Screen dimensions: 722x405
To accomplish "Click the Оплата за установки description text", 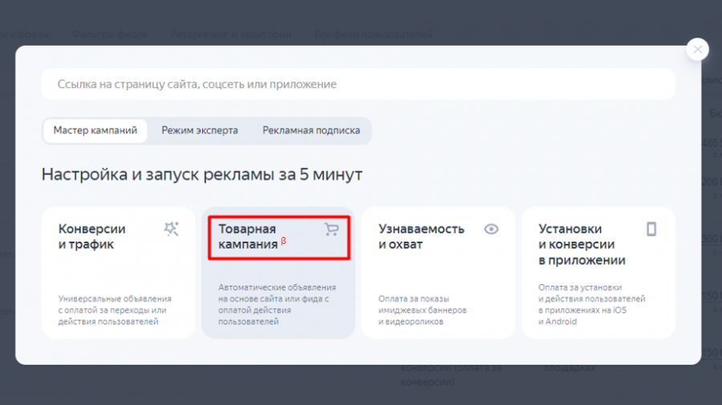I will coord(592,304).
